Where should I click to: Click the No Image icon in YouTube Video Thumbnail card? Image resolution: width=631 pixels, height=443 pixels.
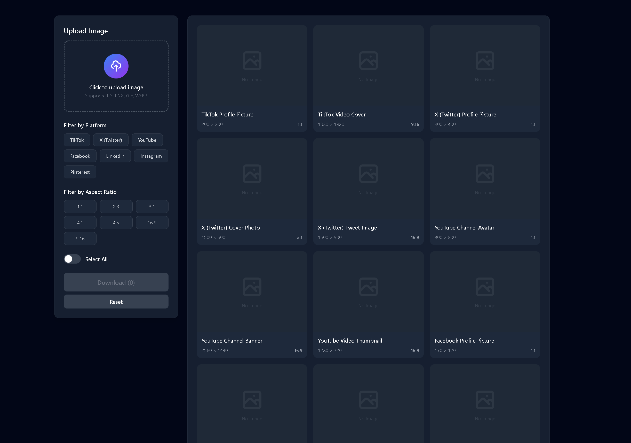click(x=368, y=287)
